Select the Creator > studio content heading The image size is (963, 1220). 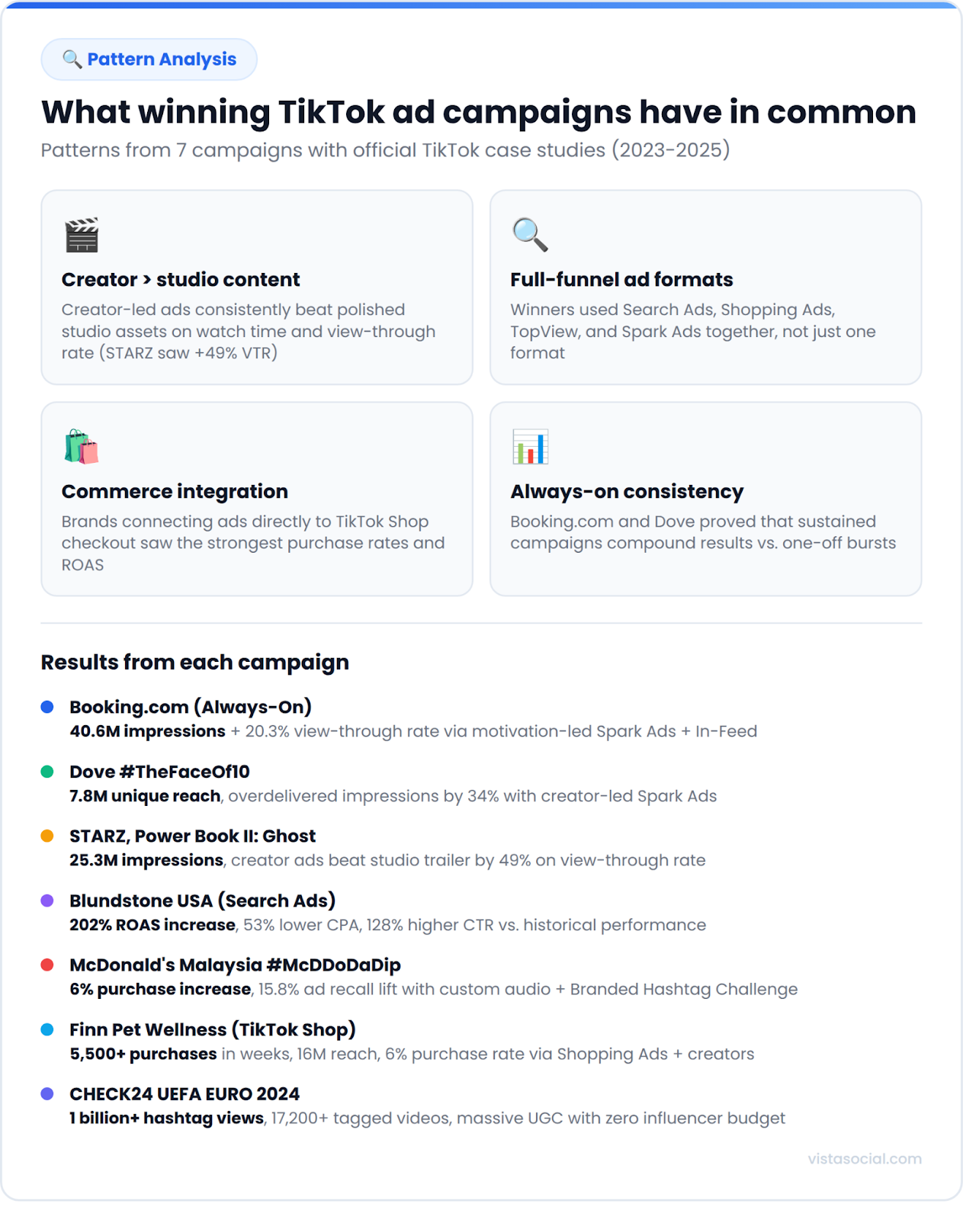[181, 280]
